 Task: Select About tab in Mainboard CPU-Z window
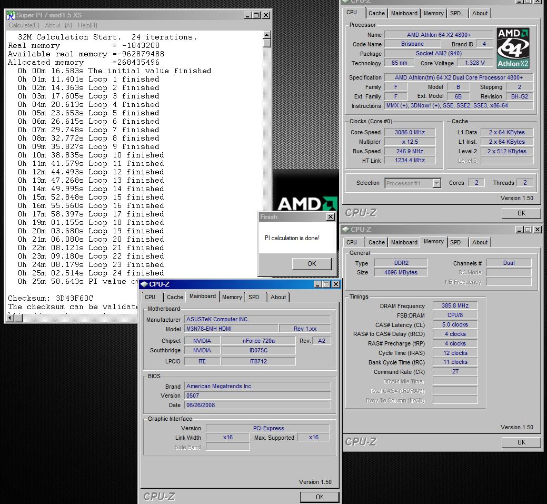pyautogui.click(x=278, y=297)
